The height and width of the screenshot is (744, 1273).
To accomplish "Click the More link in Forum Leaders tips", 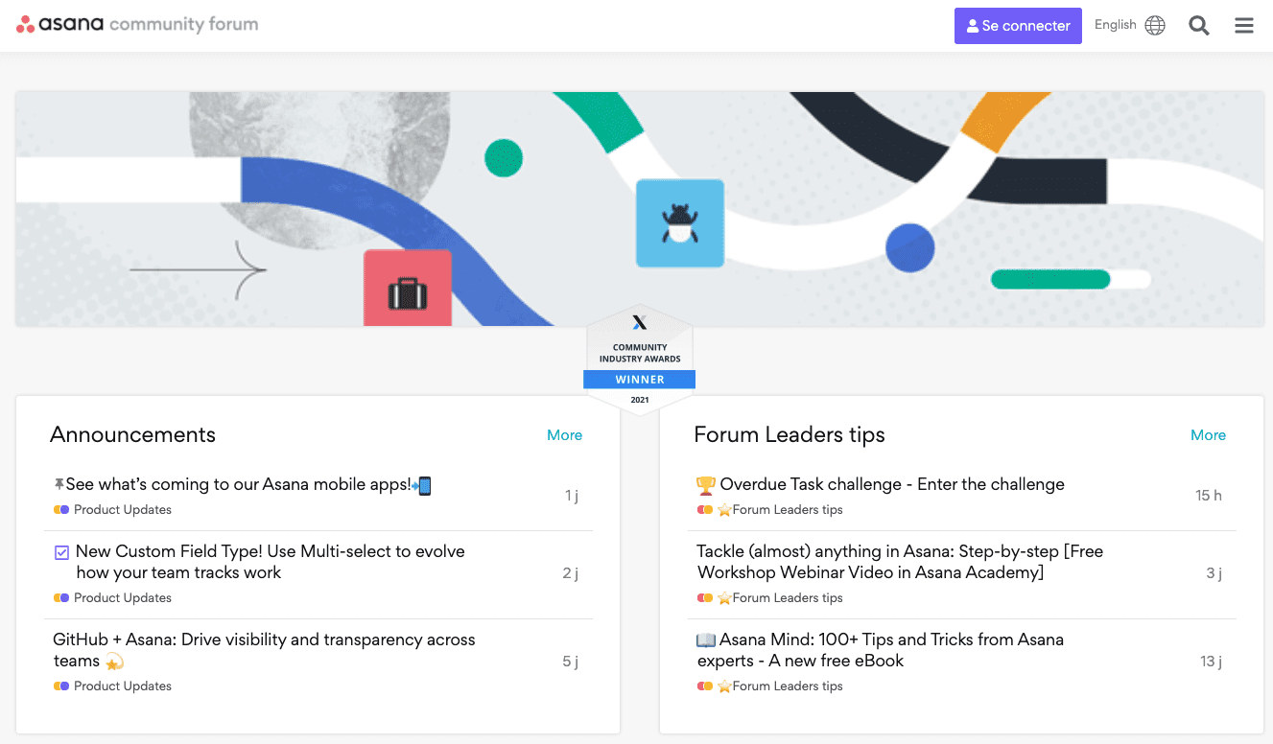I will pos(1208,435).
